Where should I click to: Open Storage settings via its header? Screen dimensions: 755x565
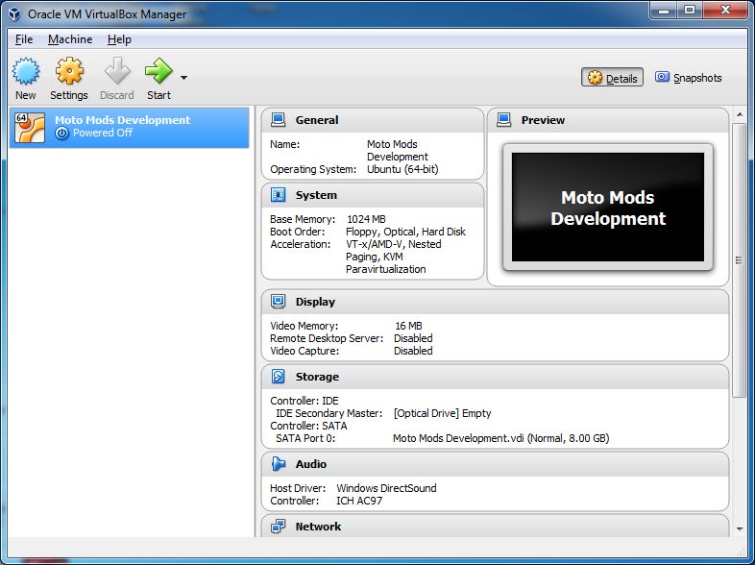tap(317, 377)
